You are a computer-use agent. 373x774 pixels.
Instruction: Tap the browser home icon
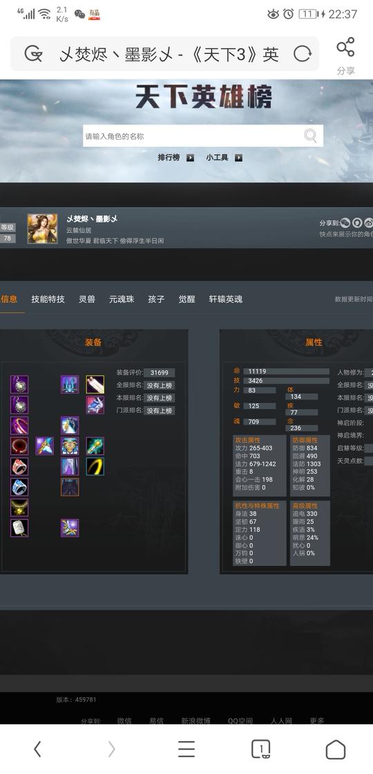coord(336,749)
